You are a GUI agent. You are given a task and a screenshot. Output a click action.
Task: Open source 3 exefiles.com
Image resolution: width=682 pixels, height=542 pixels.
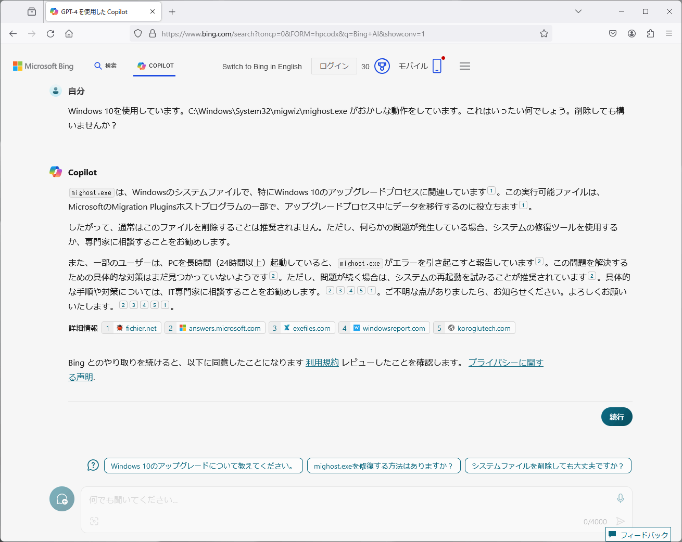pos(302,328)
